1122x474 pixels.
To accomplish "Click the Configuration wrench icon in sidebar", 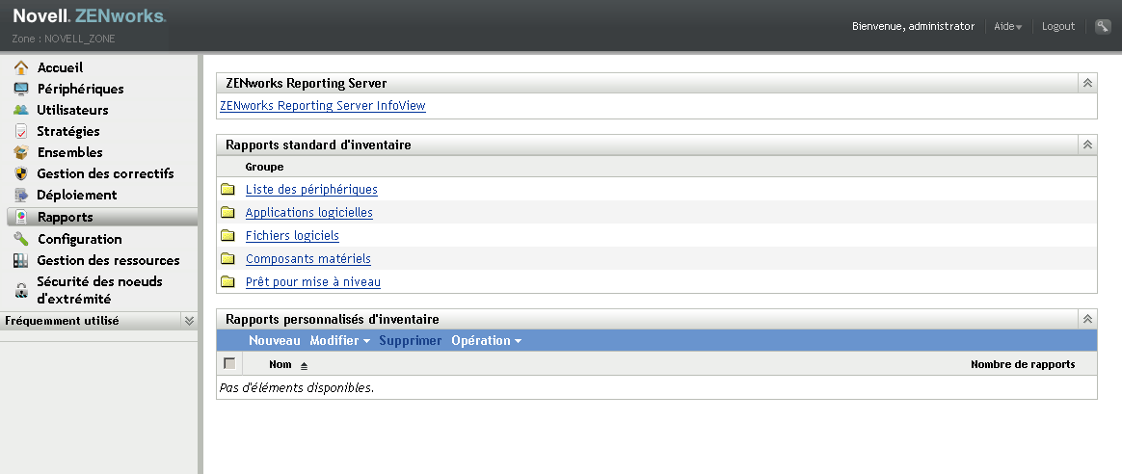I will tap(21, 239).
